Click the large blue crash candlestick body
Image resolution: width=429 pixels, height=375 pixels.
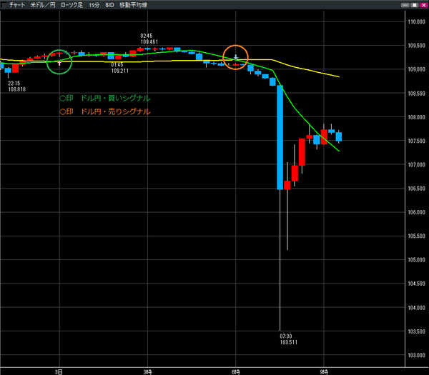[x=280, y=137]
